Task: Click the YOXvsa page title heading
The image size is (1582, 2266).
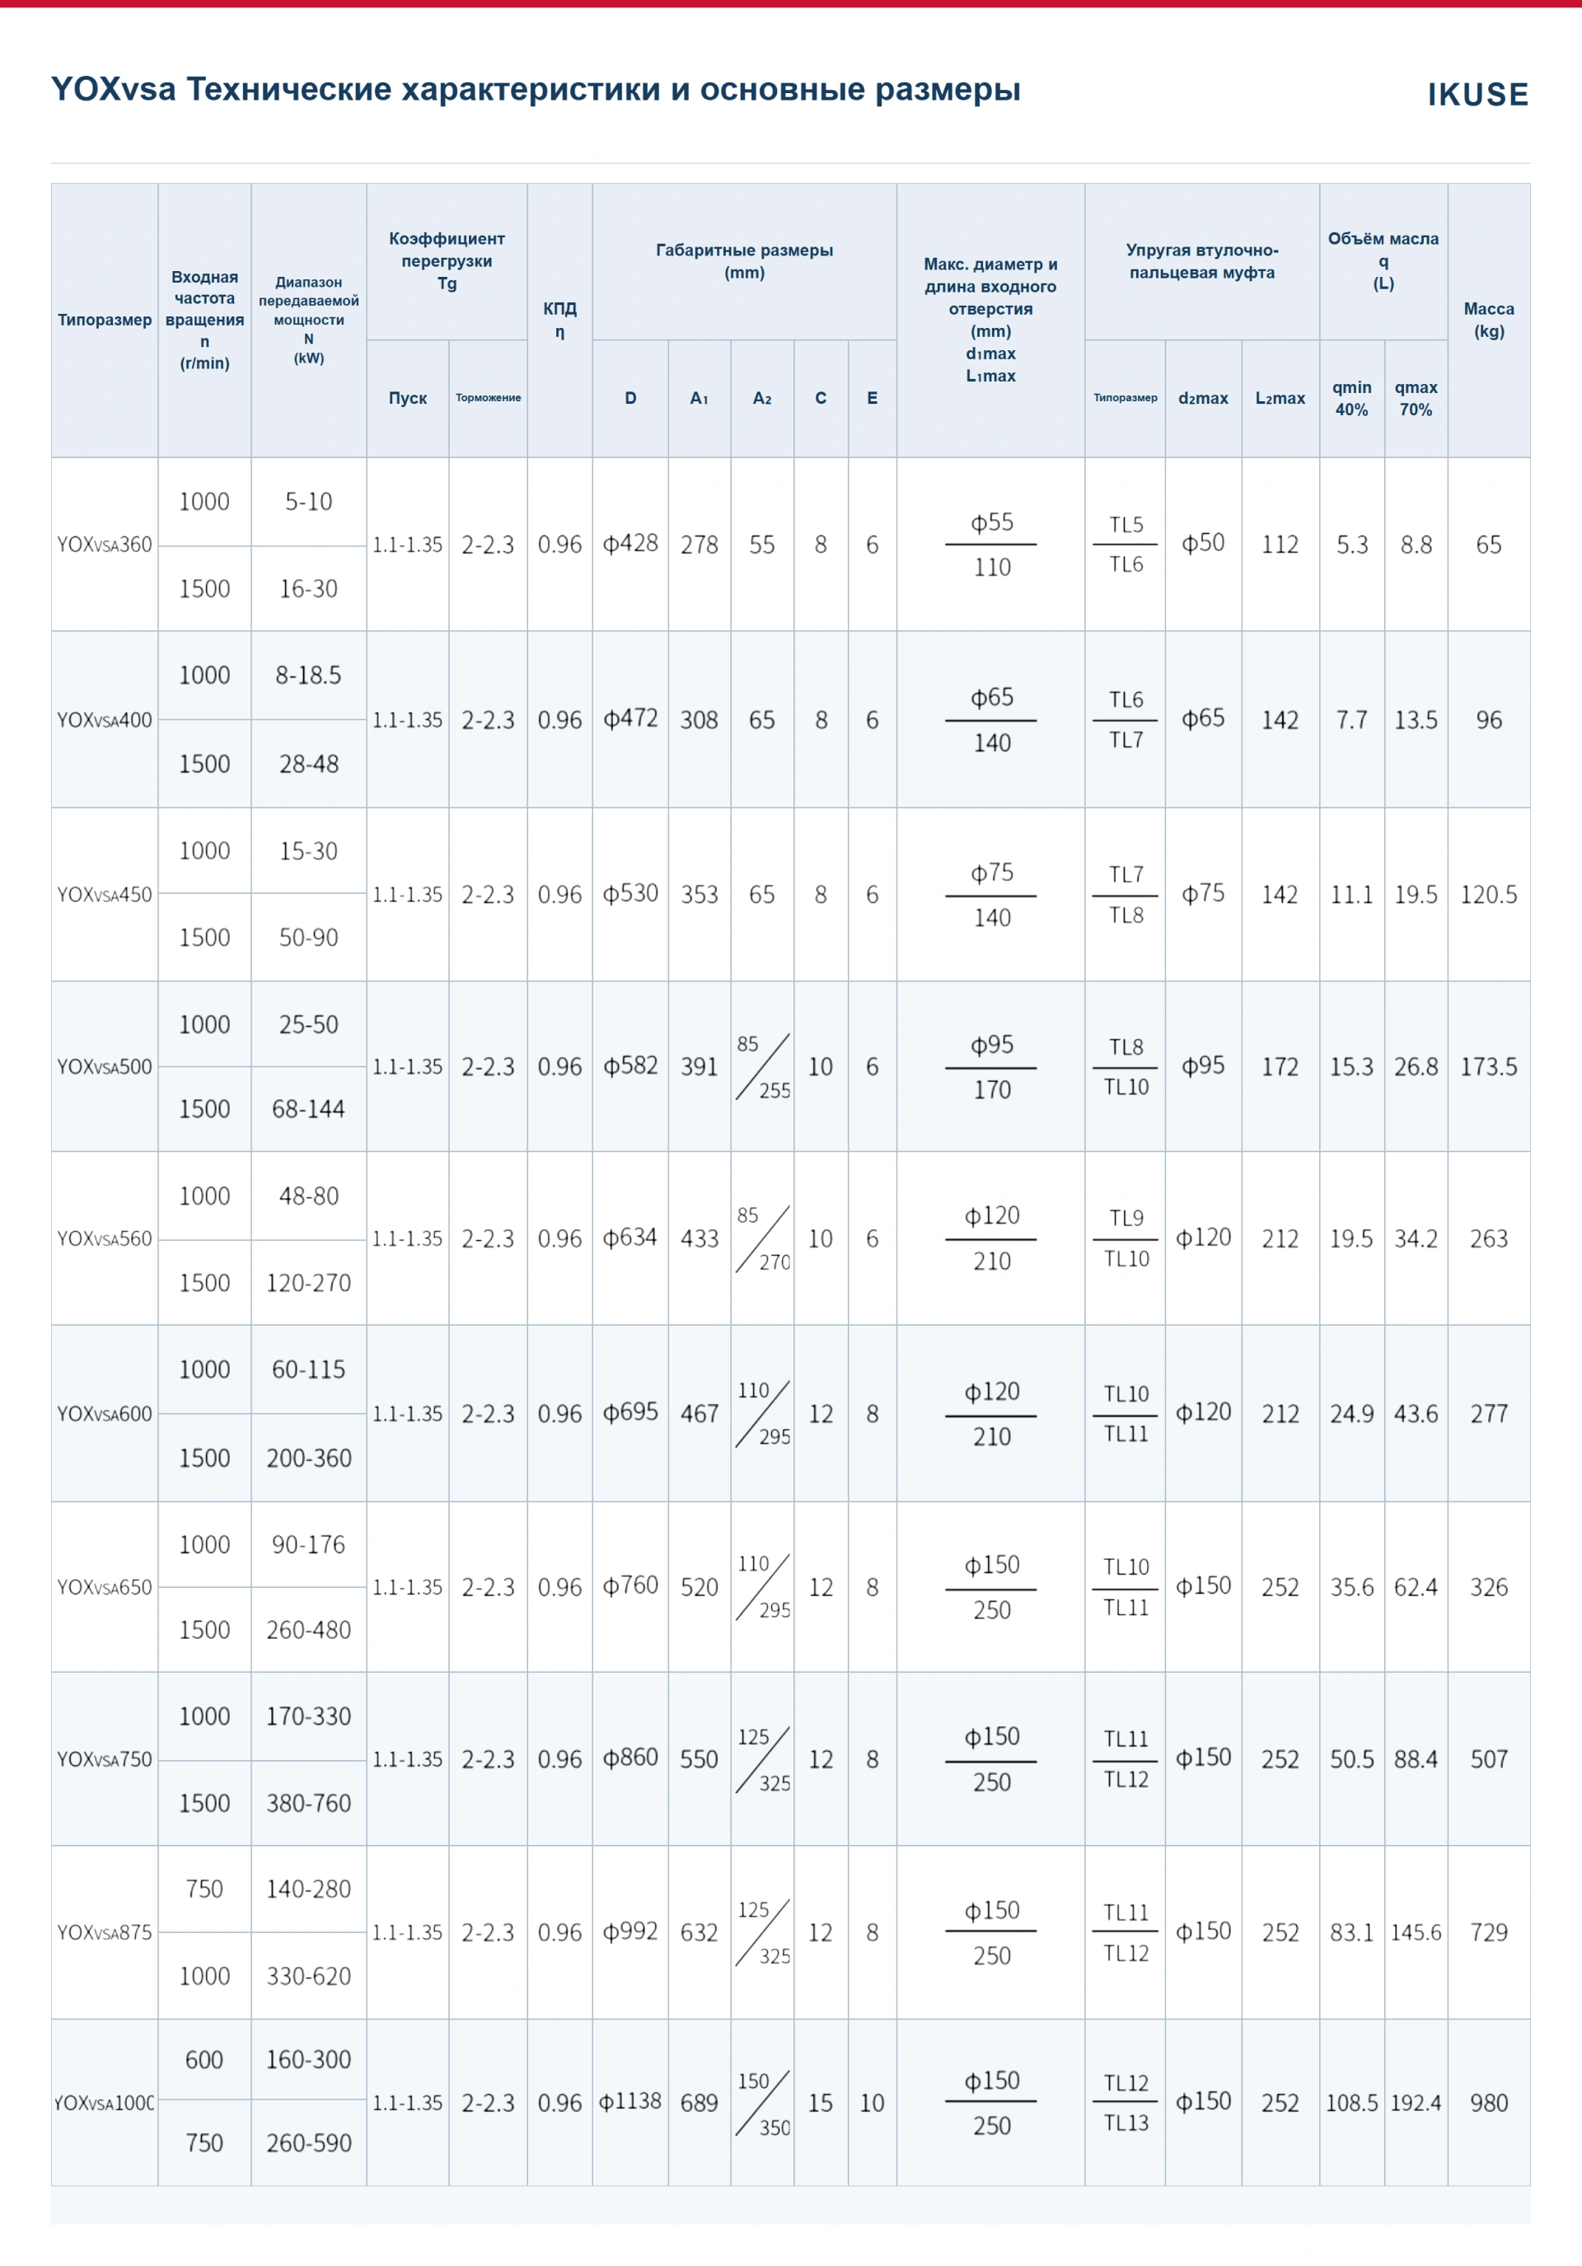Action: (536, 89)
